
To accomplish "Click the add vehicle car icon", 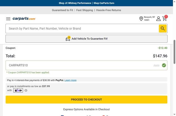I will pyautogui.click(x=68, y=39).
